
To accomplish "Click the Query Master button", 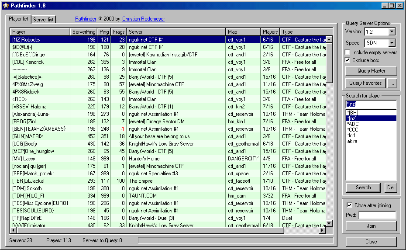I will click(x=372, y=71).
